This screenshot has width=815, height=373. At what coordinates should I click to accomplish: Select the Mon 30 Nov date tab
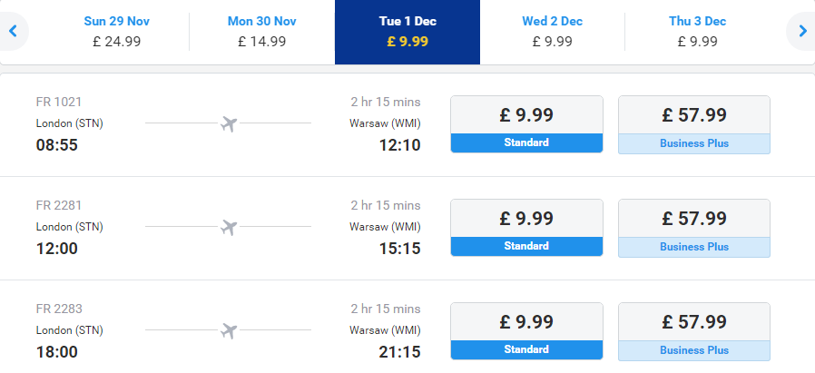(262, 31)
